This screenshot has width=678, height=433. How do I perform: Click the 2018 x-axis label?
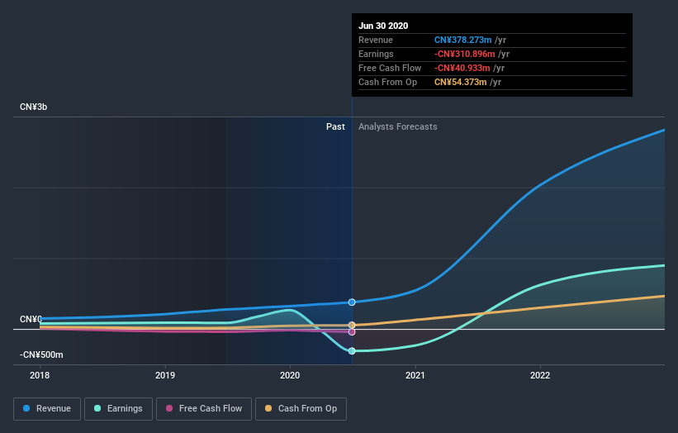click(x=40, y=375)
